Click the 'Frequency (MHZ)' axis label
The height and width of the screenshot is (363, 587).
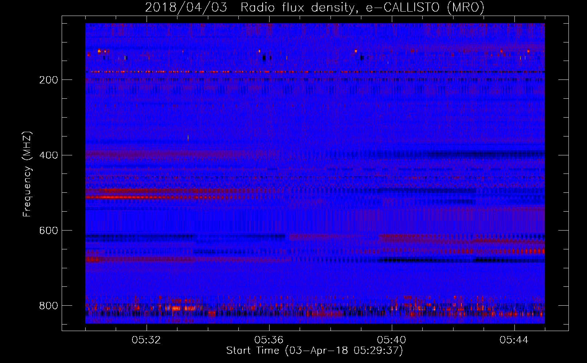(27, 174)
